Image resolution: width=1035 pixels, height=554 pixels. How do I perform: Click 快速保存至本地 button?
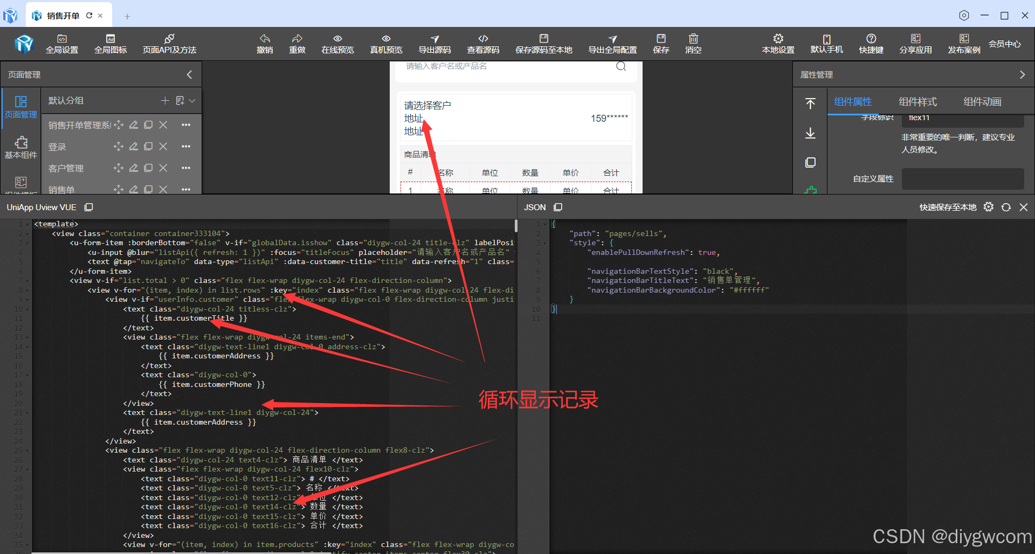click(948, 207)
